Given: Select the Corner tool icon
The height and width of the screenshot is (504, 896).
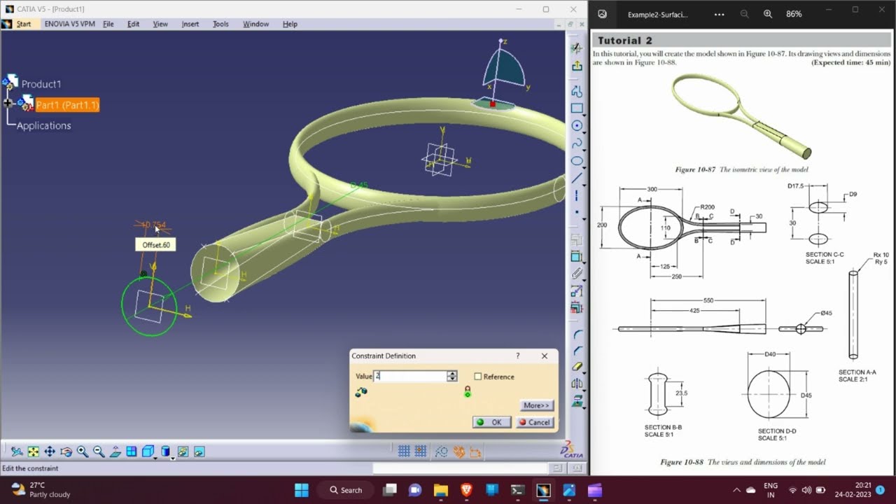Looking at the screenshot, I should [x=577, y=333].
